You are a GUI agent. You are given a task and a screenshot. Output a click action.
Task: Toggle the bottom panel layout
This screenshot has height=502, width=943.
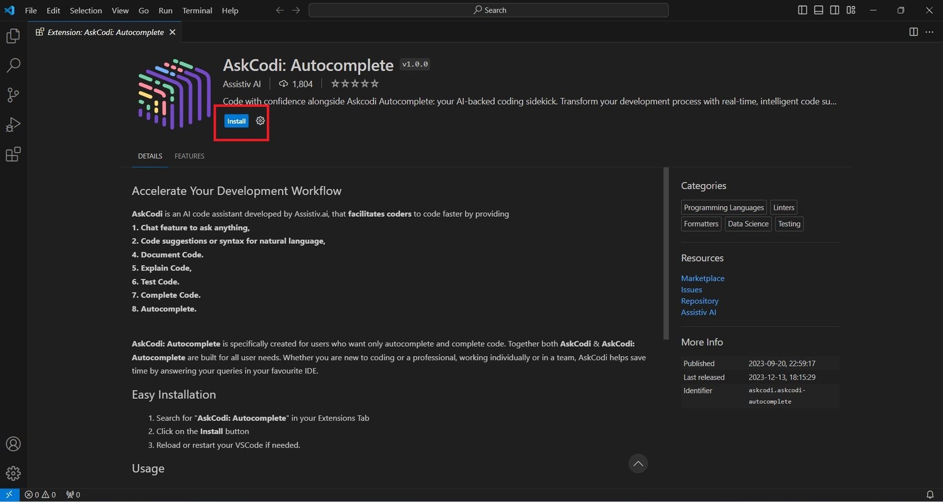tap(819, 10)
